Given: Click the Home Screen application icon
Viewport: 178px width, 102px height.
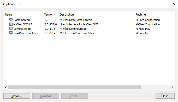Looking at the screenshot, I should coord(11,20).
